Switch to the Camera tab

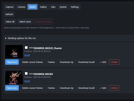(x=21, y=7)
